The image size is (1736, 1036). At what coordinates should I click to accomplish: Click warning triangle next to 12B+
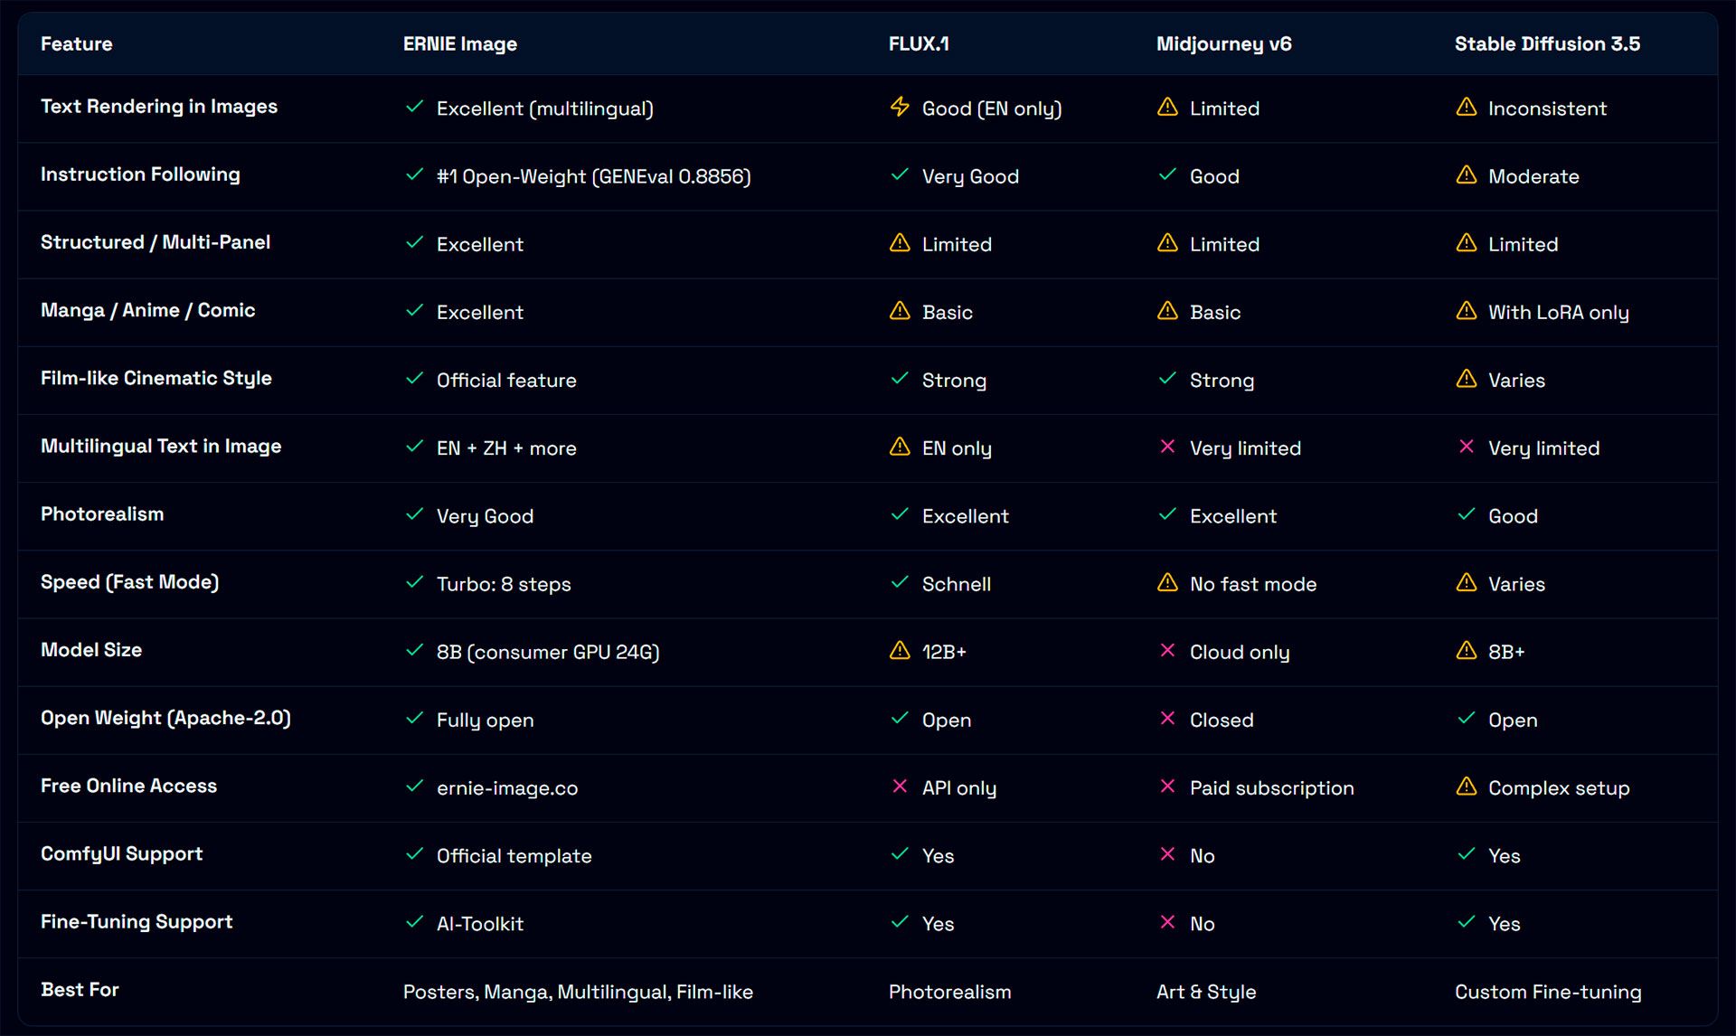click(900, 650)
